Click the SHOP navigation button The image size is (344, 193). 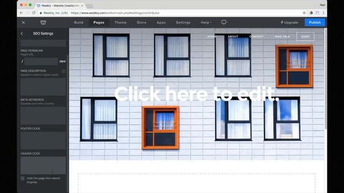(x=305, y=36)
